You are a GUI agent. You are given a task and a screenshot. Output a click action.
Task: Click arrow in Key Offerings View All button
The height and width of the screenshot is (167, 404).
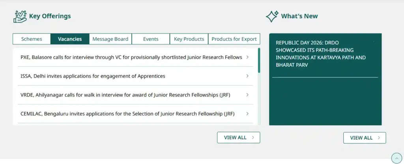(253, 137)
